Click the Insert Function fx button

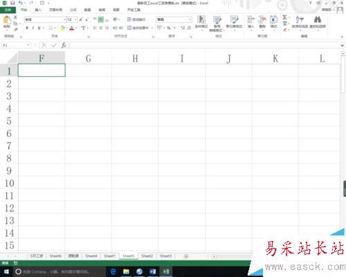64,45
